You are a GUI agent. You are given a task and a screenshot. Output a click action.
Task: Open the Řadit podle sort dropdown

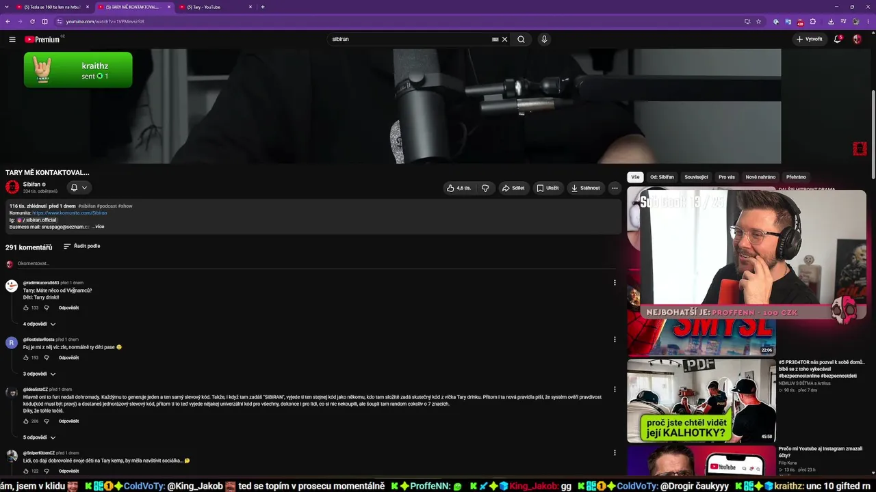(x=82, y=246)
